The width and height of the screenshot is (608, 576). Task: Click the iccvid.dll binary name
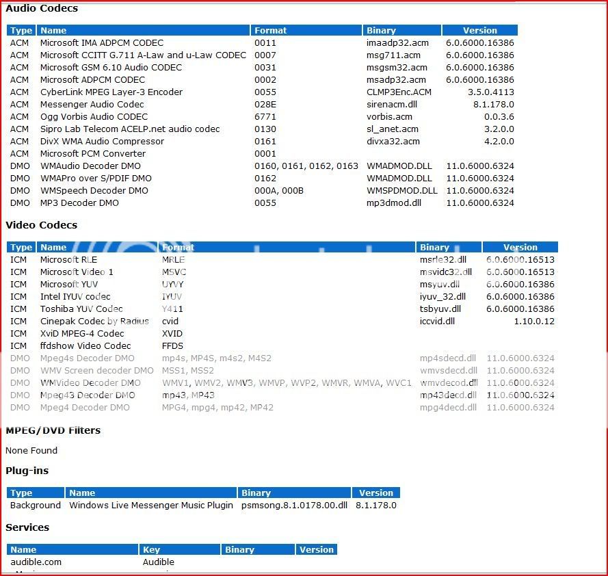(437, 321)
